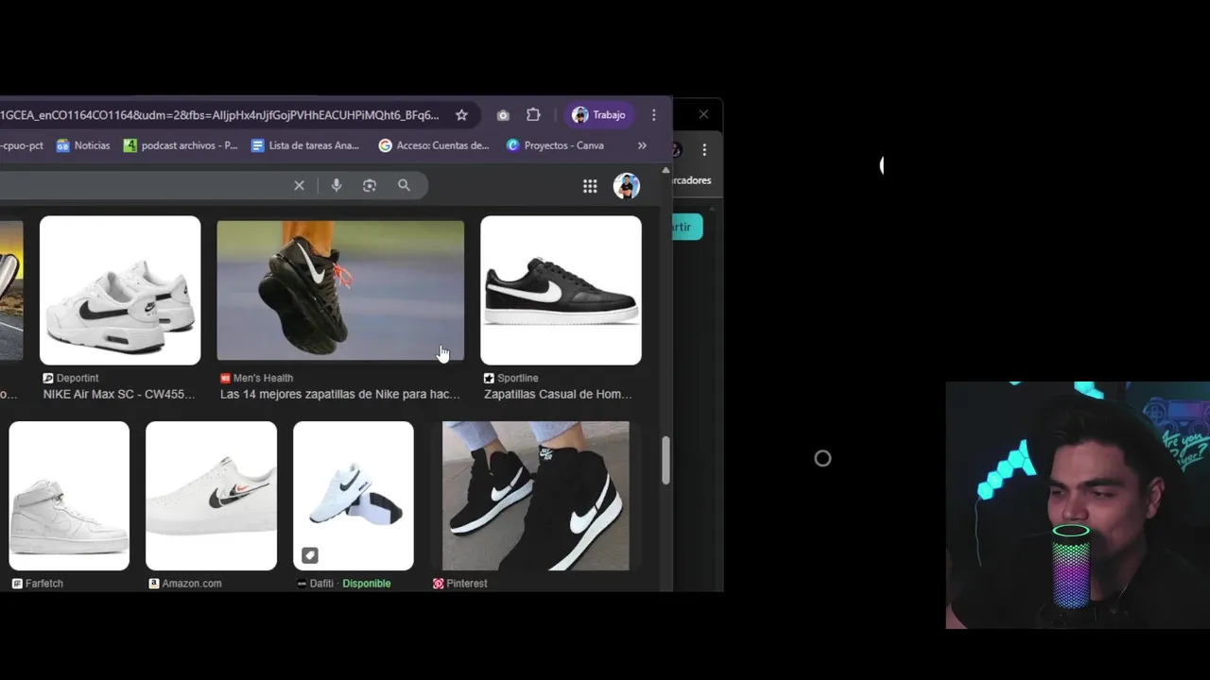
Task: Click the camera screenshot extension icon
Action: coord(503,115)
